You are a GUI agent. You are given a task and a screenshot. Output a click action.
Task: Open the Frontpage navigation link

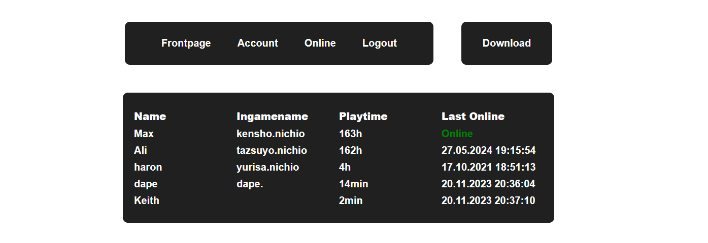pos(186,43)
